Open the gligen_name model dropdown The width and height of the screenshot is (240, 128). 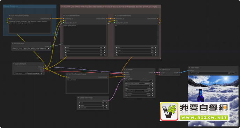[x=31, y=48]
